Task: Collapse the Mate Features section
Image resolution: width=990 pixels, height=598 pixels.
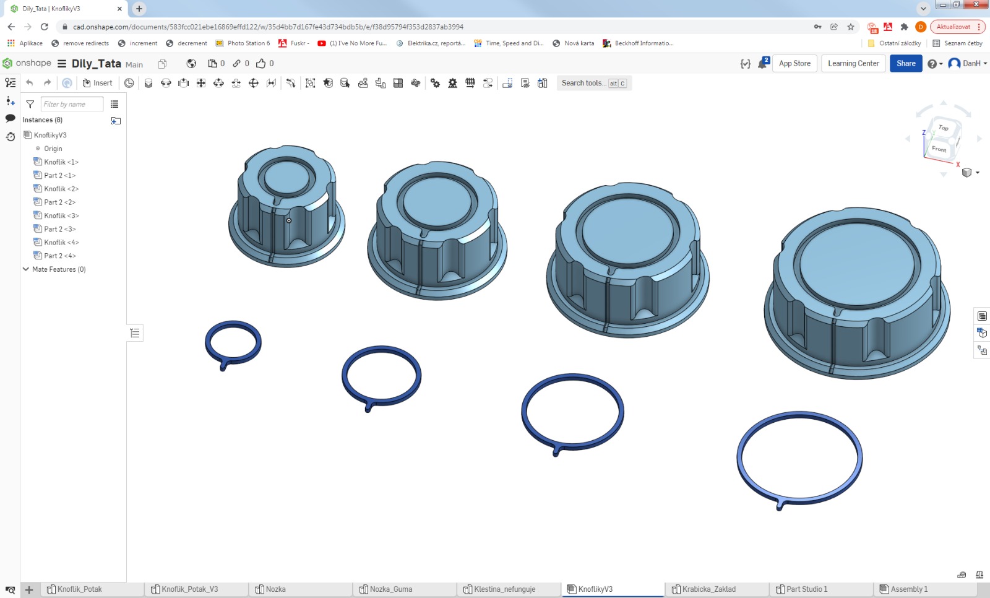Action: click(x=26, y=269)
